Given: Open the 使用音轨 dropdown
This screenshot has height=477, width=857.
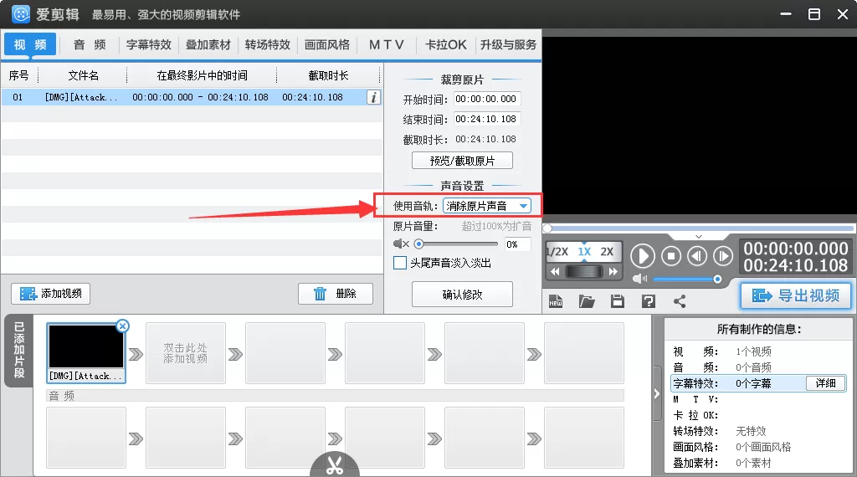Looking at the screenshot, I should click(486, 206).
